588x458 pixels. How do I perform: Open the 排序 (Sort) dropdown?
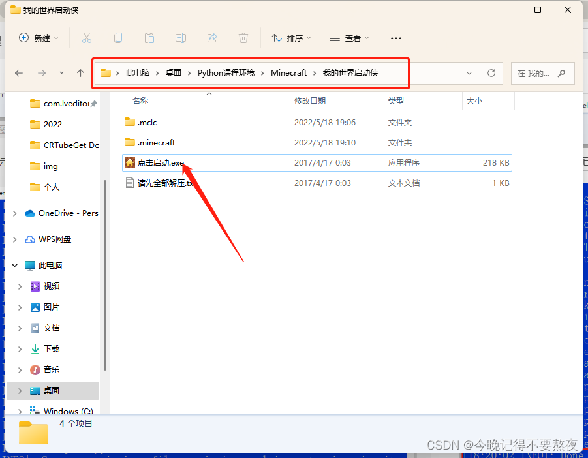click(291, 38)
